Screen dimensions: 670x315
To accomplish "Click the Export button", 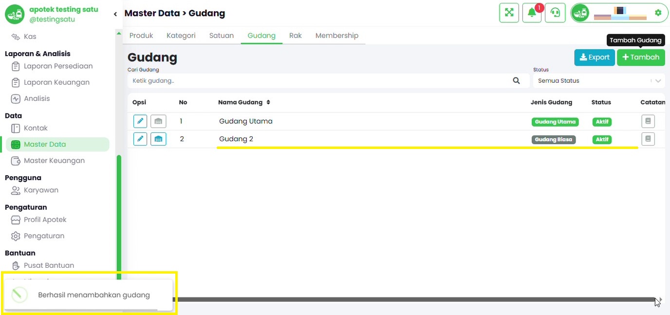I will click(x=595, y=57).
